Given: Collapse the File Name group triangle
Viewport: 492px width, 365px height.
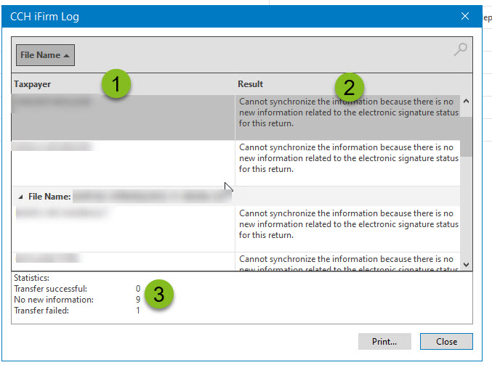Looking at the screenshot, I should [x=20, y=197].
